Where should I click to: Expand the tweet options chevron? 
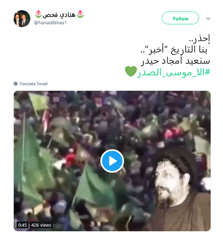[x=208, y=19]
